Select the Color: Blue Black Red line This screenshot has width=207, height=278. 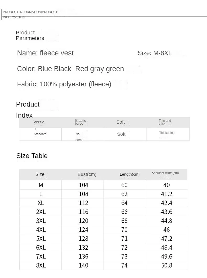(70, 69)
